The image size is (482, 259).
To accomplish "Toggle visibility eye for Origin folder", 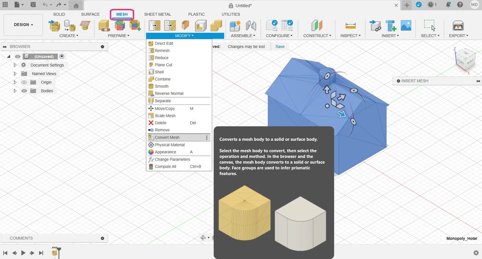I will tap(24, 82).
